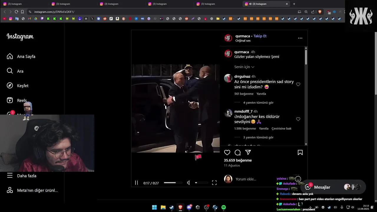Open Daha fazla menu
The width and height of the screenshot is (377, 212).
tap(22, 175)
